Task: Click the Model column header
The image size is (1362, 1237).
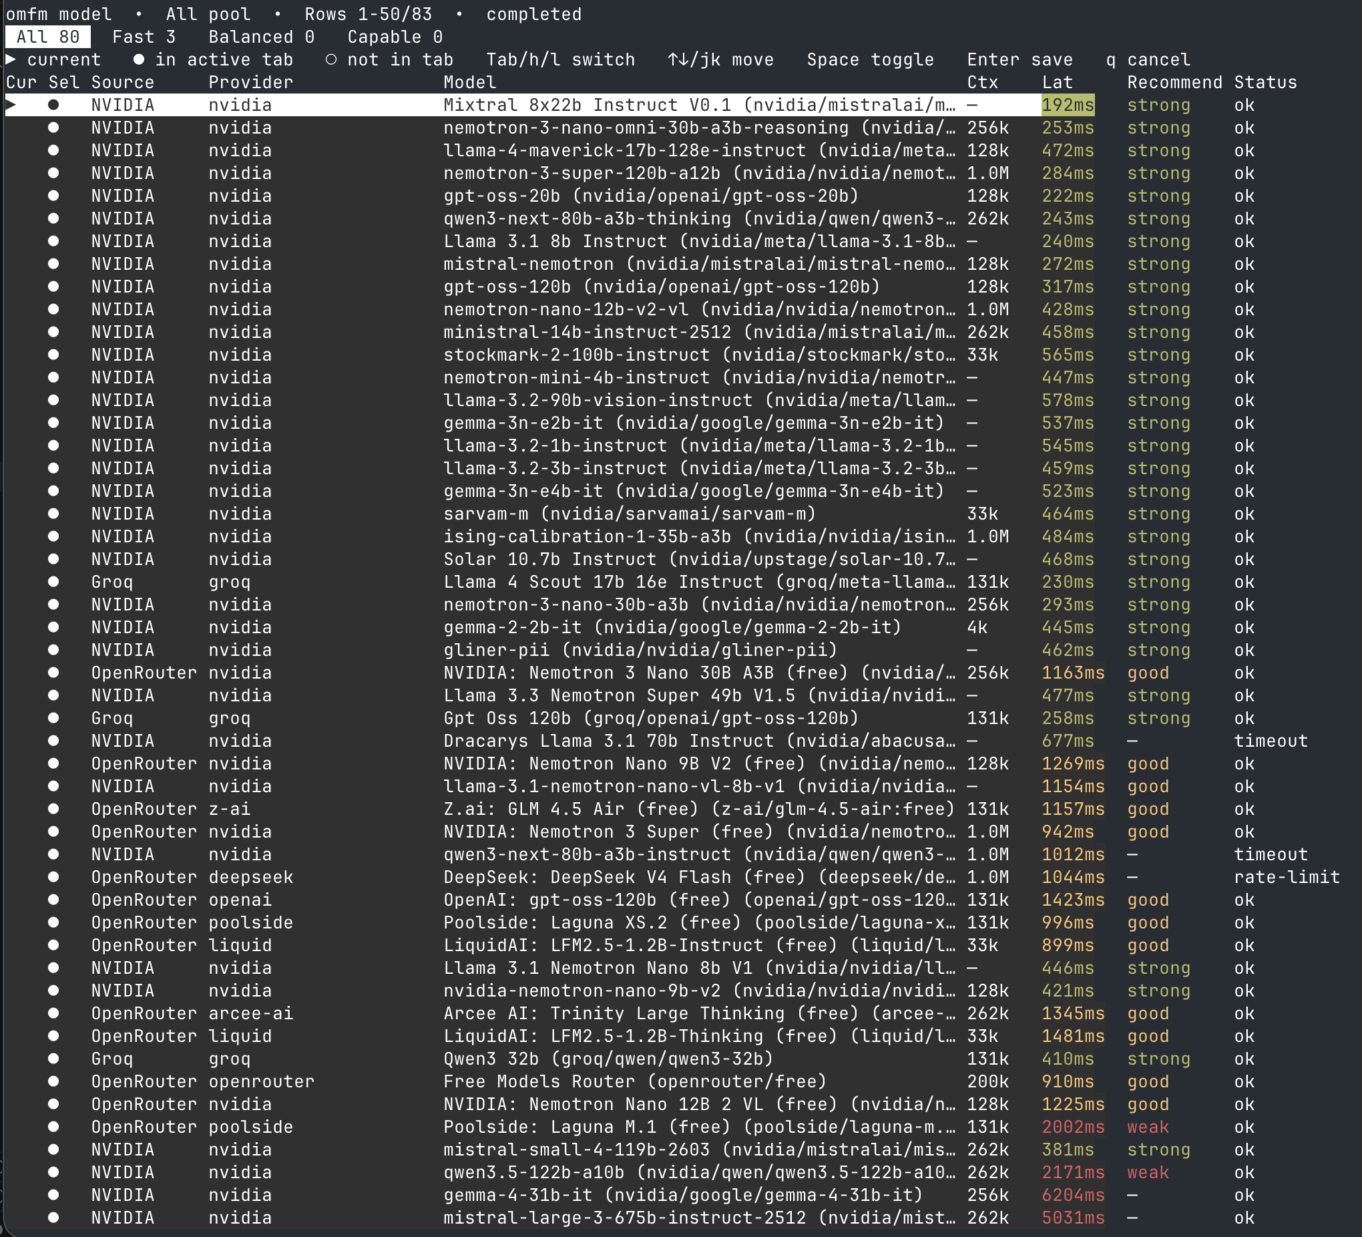Action: tap(469, 82)
